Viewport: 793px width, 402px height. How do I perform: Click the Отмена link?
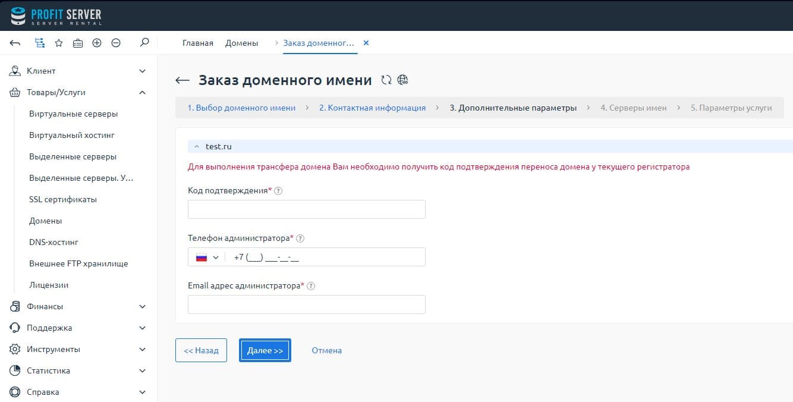click(327, 350)
